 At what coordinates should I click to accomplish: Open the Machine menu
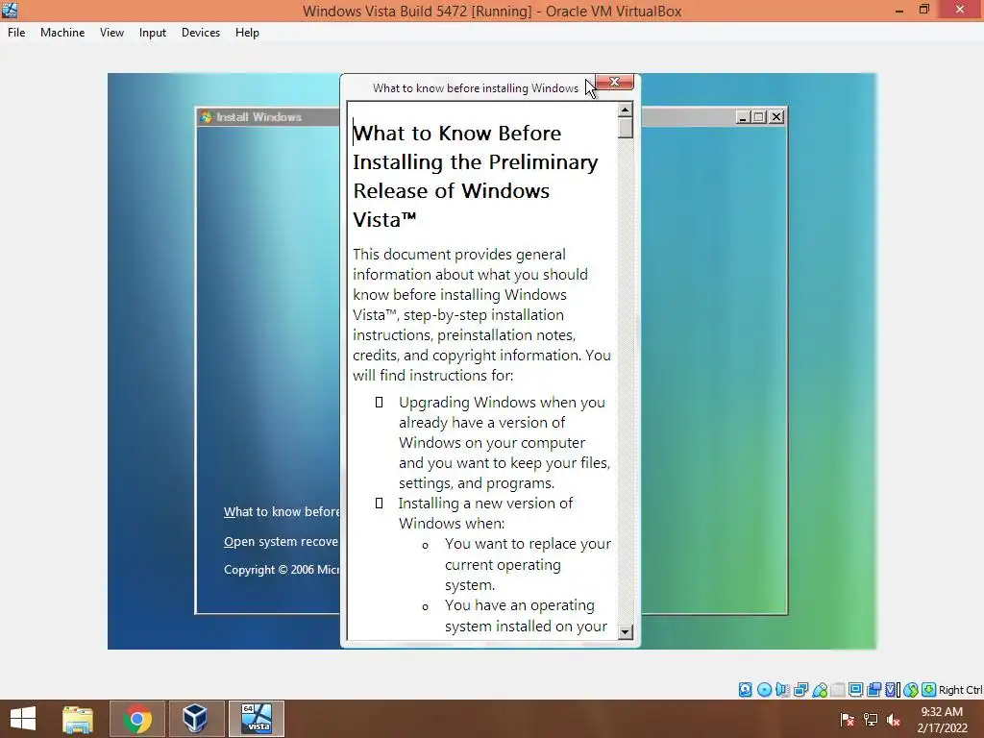[62, 33]
